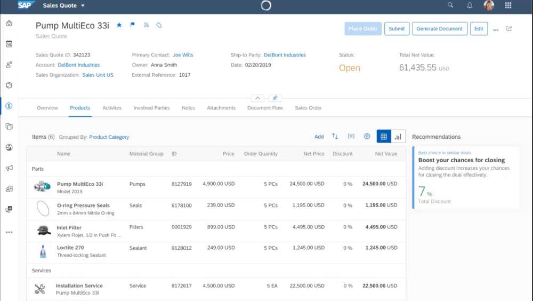Click the Inlet Filter product image
Viewport: 533px width, 301px height.
click(x=44, y=231)
